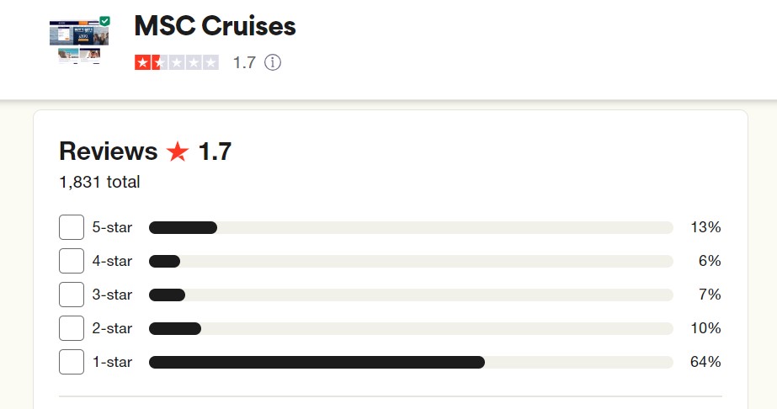
Task: Tick the 4-star filter checkbox
Action: tap(72, 261)
